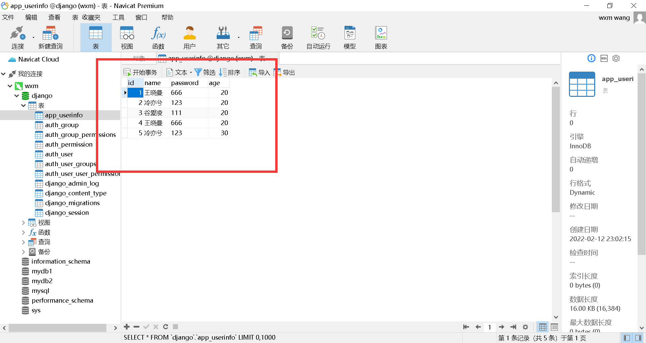Apply 排序 (Sort) on the data grid
The image size is (646, 343).
click(x=229, y=72)
